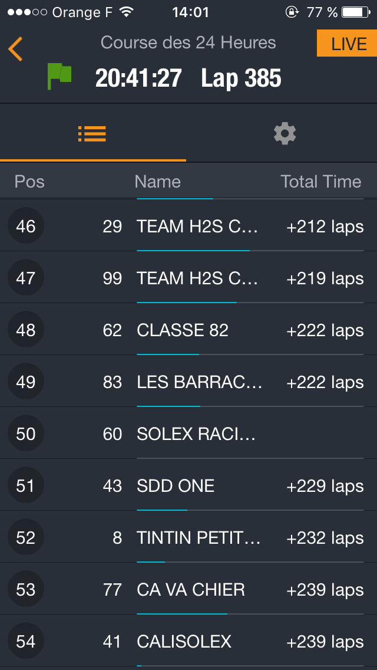
Task: Tap position 46 circle badge
Action: tap(26, 226)
